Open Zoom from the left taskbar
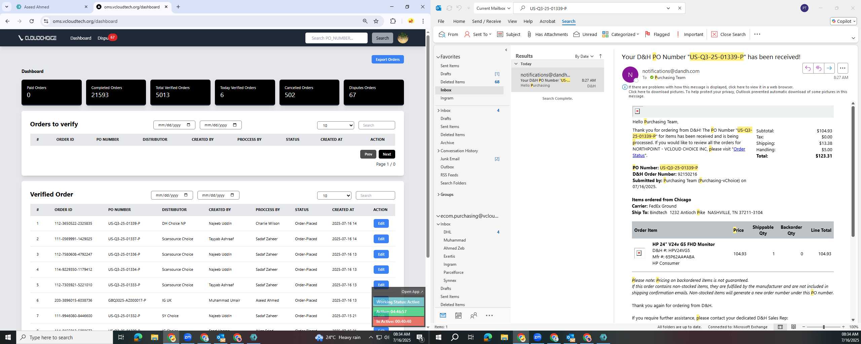861x344 pixels. (x=188, y=337)
